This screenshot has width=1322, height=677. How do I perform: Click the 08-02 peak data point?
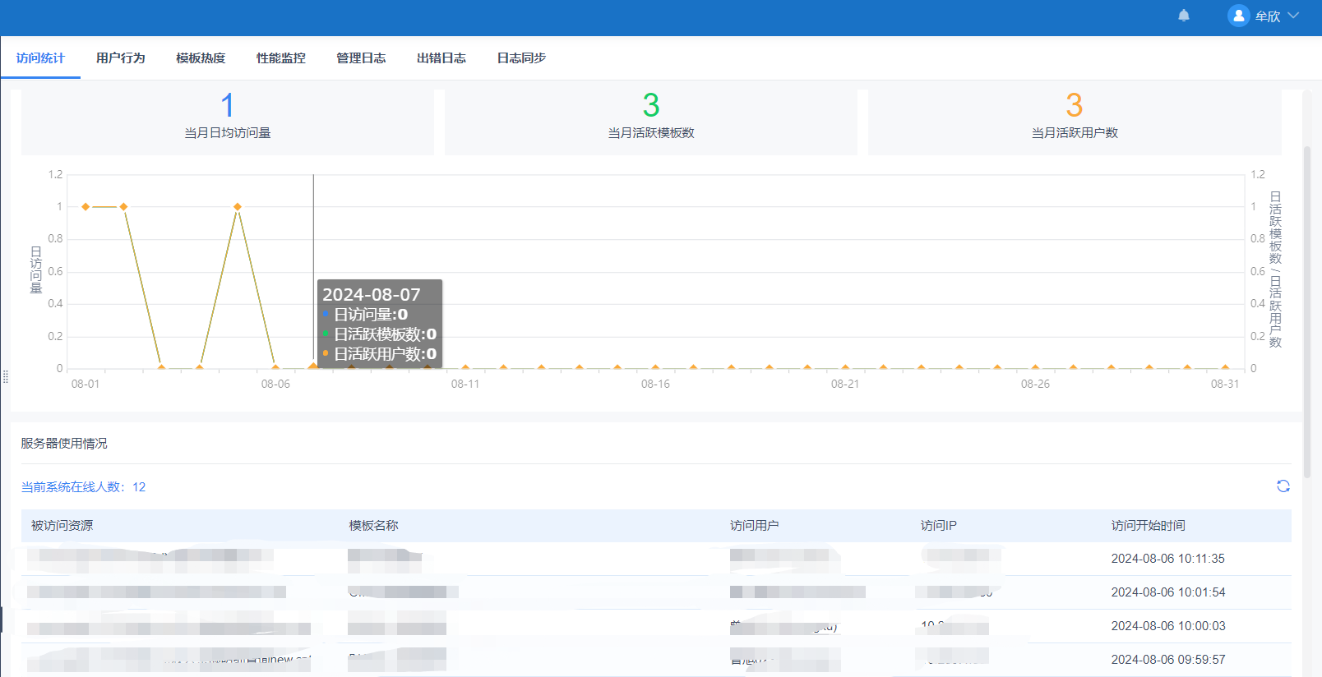[x=123, y=207]
